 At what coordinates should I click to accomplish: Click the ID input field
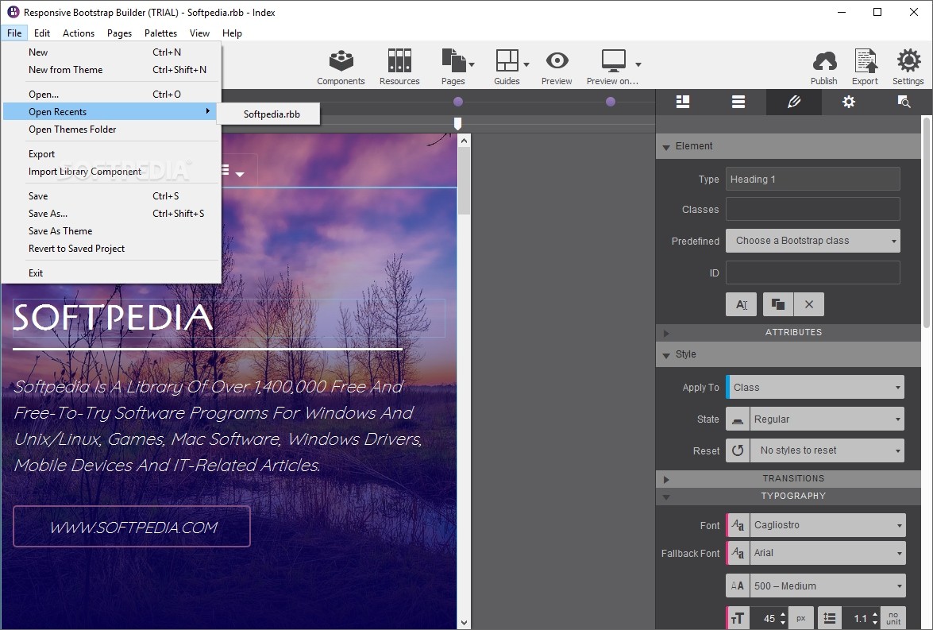[813, 272]
